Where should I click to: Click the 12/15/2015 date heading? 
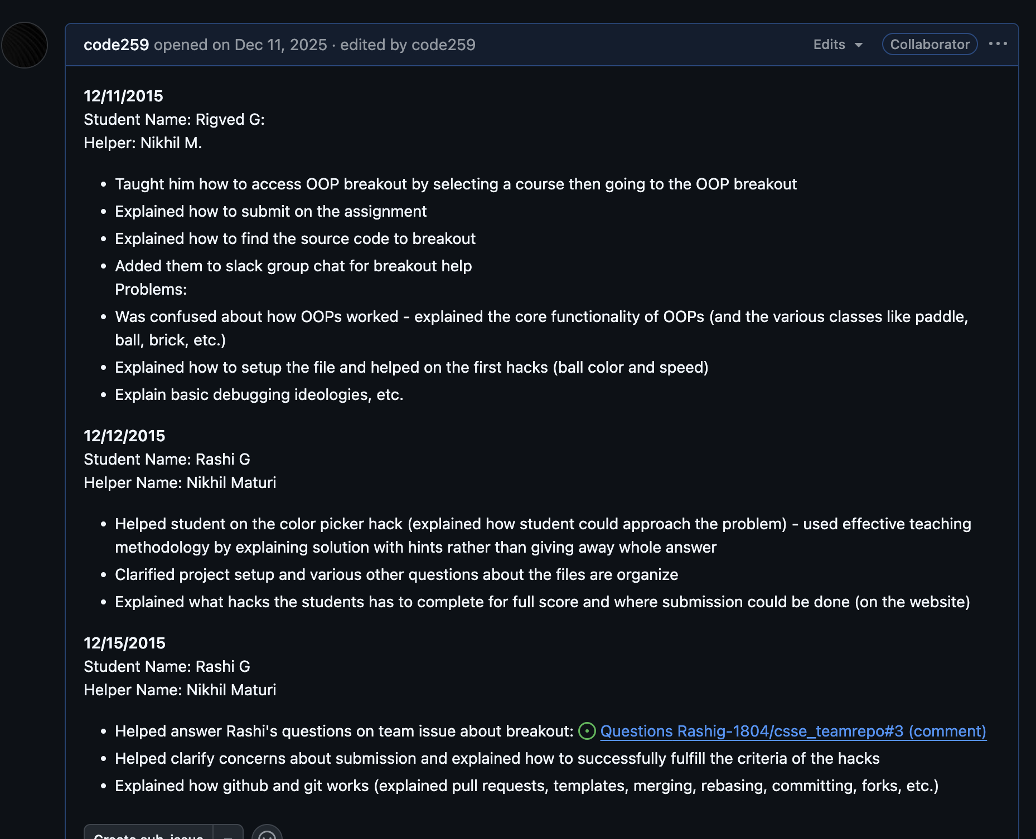pyautogui.click(x=124, y=643)
